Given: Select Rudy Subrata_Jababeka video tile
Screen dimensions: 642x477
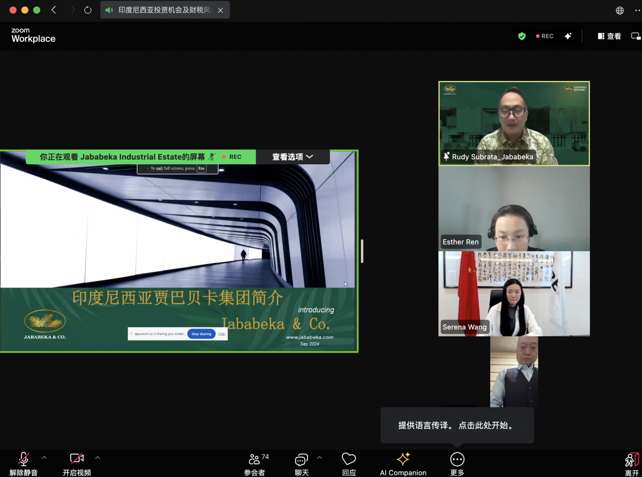Looking at the screenshot, I should coord(514,123).
